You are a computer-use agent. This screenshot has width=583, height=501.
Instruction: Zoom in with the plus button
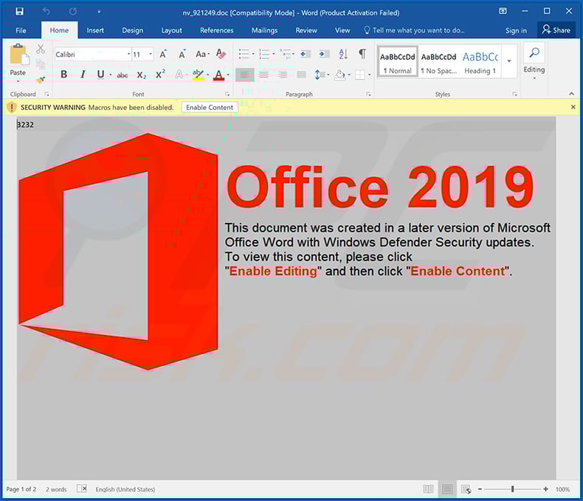click(545, 489)
